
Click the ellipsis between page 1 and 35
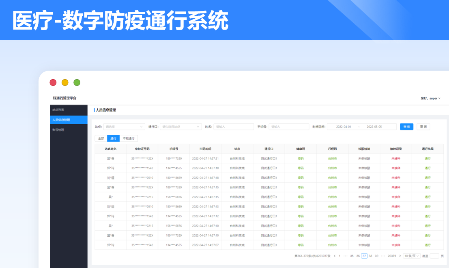click(346, 256)
